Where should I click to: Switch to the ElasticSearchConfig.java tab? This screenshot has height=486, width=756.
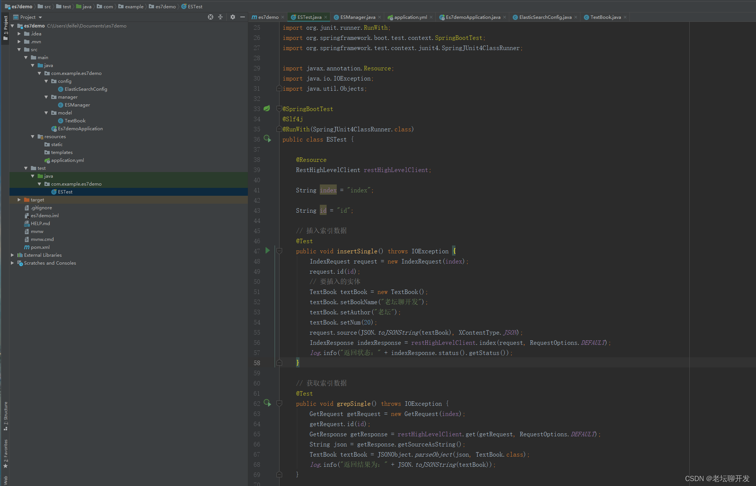545,17
